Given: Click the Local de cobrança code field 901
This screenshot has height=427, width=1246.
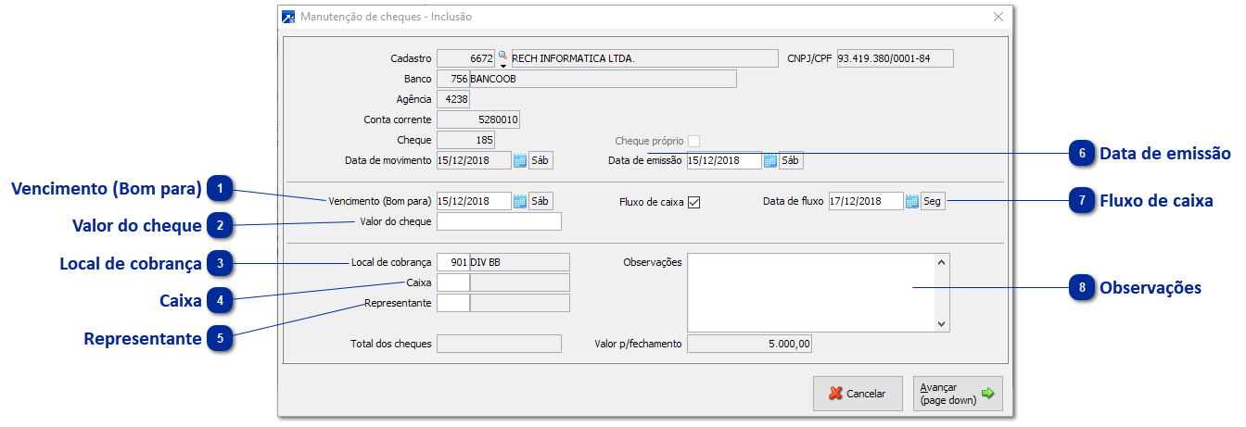Looking at the screenshot, I should click(453, 262).
